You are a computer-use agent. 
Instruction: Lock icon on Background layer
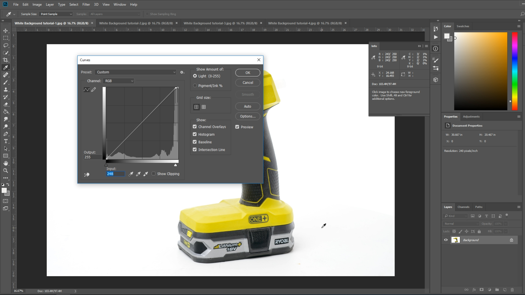tap(511, 240)
